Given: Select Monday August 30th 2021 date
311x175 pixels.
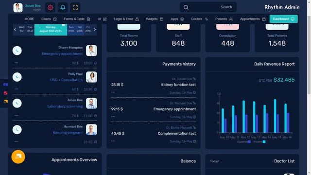Looking at the screenshot, I should pyautogui.click(x=51, y=29).
